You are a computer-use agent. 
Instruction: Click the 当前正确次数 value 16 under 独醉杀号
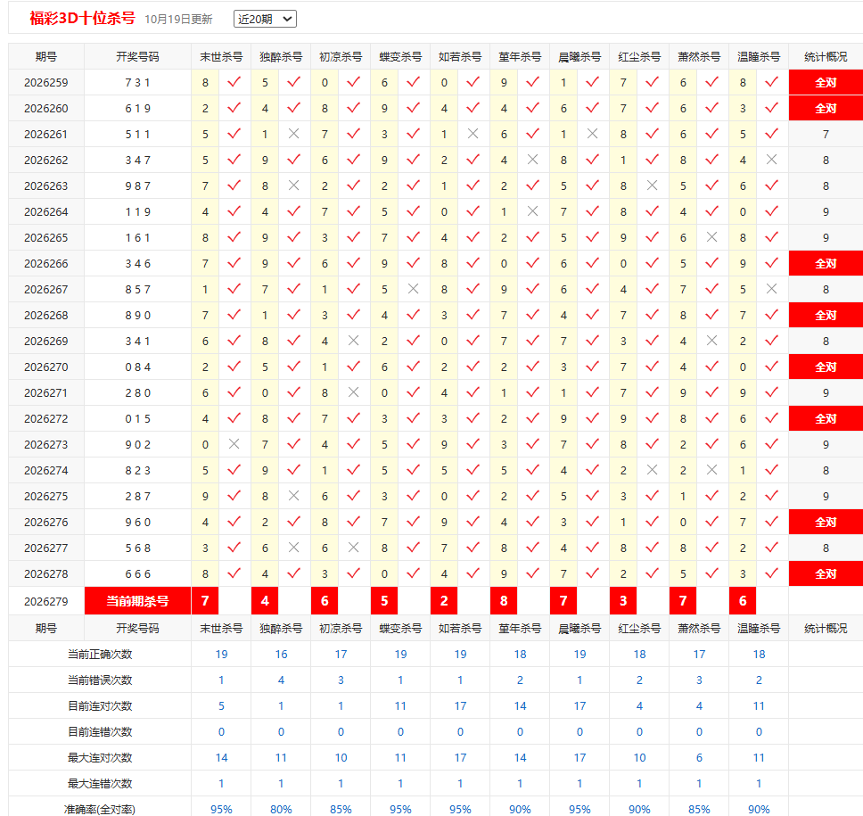281,654
